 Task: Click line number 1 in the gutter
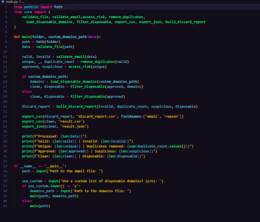click(x=6, y=7)
